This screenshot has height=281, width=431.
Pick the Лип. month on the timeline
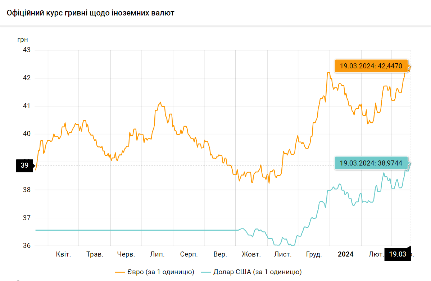tap(157, 254)
